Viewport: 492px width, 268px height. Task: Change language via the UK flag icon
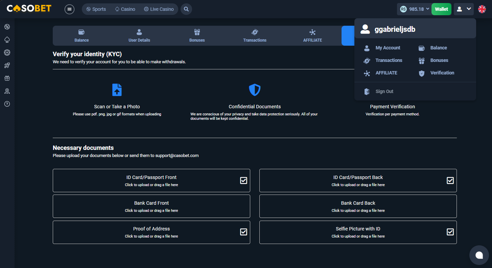point(482,9)
